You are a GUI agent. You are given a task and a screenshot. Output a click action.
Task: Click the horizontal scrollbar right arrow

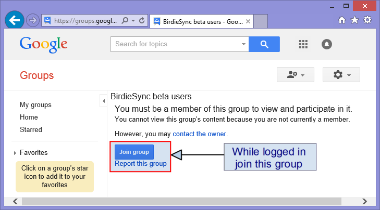(364, 201)
